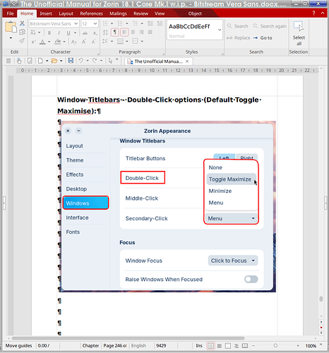Toggle the formatting marks pilcrow button

115,32
